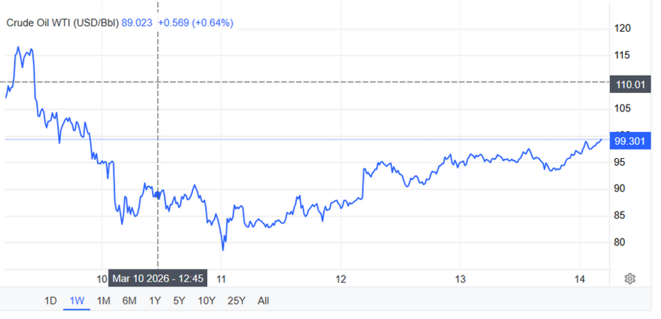Click date 14 on the x-axis
This screenshot has height=319, width=661.
579,279
